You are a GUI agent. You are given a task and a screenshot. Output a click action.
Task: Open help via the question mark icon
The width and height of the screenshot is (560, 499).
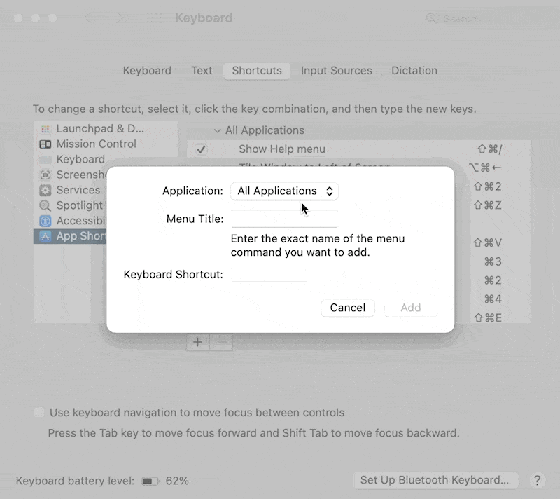(x=538, y=481)
